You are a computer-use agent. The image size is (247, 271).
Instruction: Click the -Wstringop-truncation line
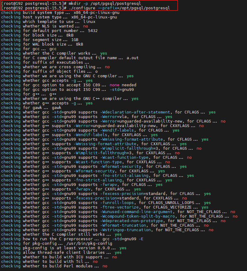click(107, 230)
